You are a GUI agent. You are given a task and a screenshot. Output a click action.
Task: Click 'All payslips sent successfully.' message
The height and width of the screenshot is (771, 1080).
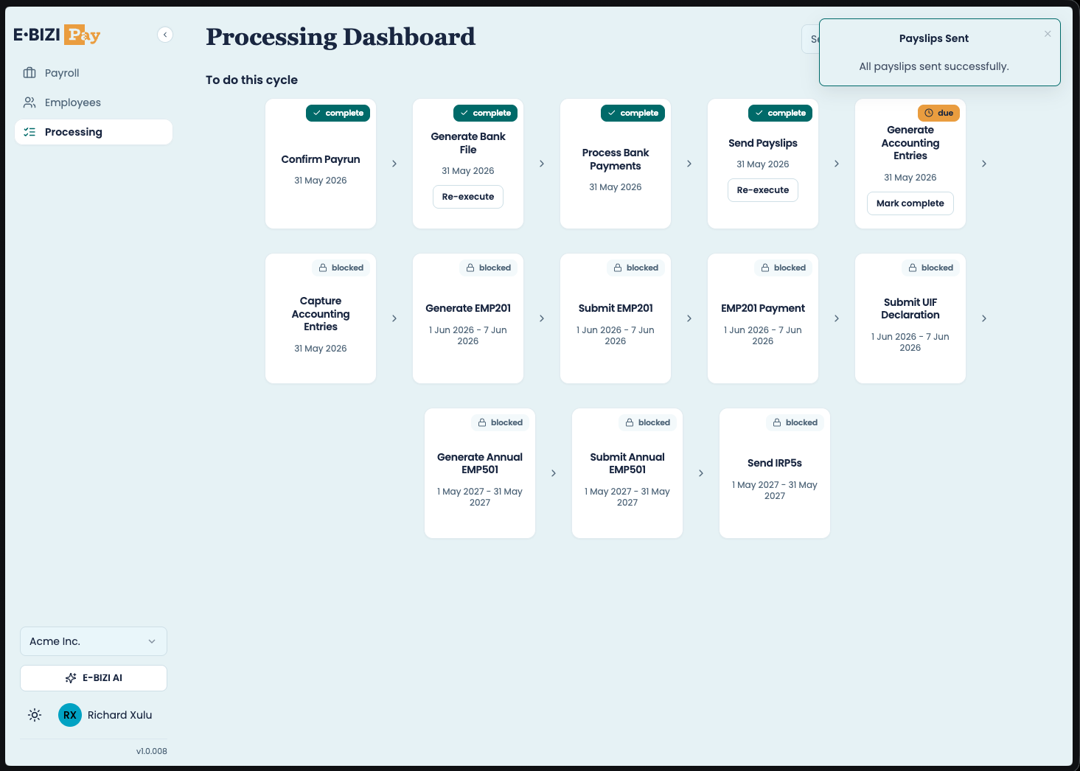(x=934, y=66)
